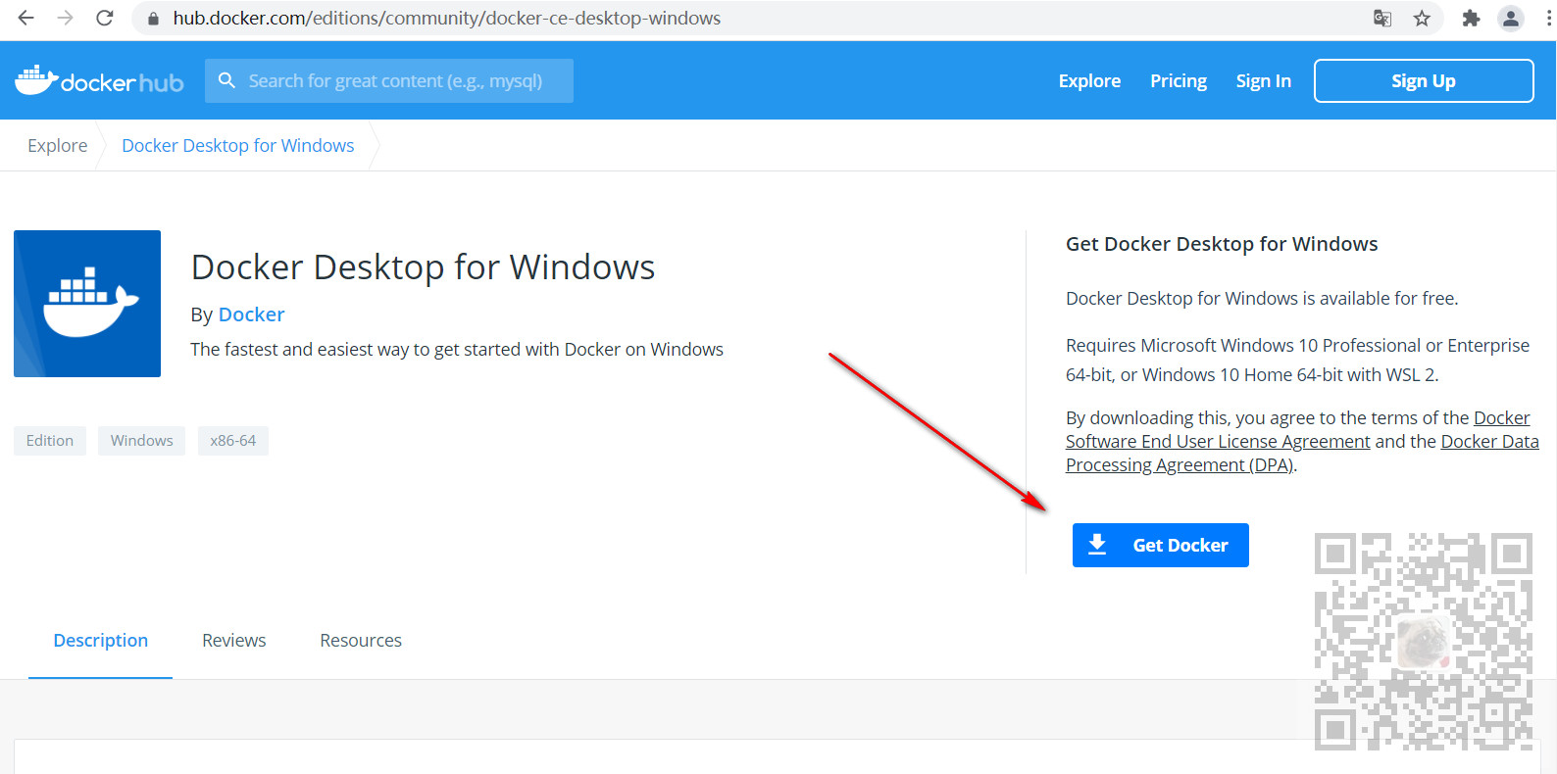Click the Sign Up button
The width and height of the screenshot is (1557, 774).
click(1424, 80)
